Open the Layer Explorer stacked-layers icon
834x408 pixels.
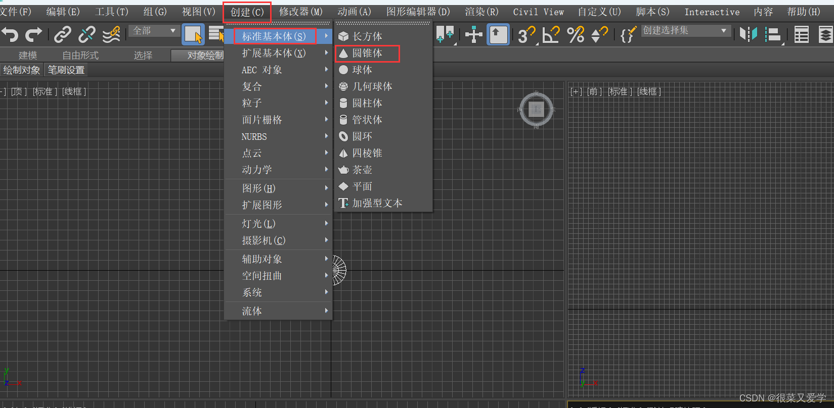click(x=825, y=34)
